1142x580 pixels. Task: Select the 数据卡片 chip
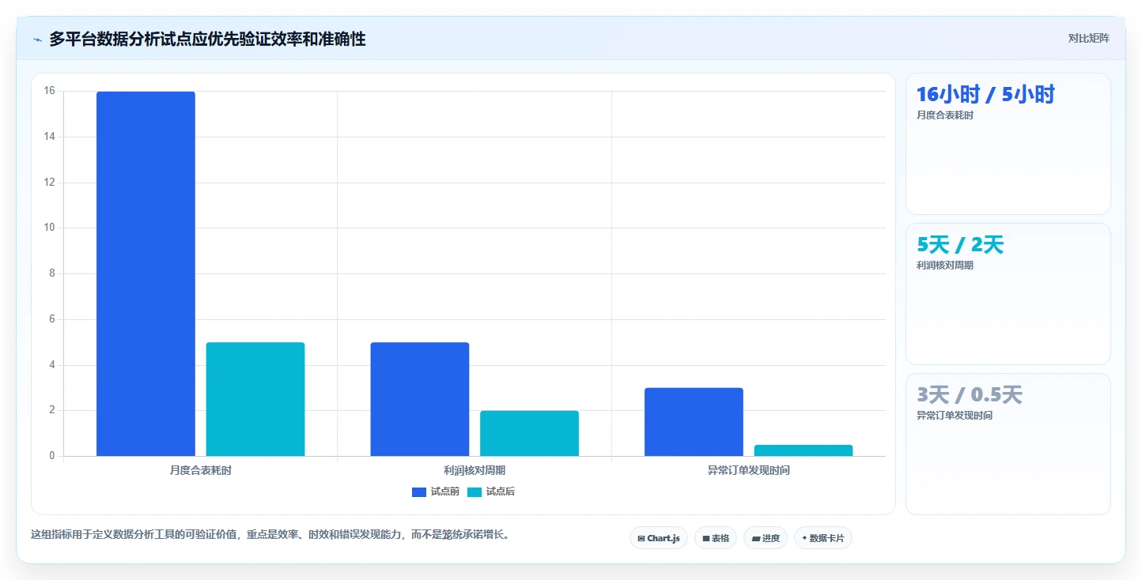pos(823,538)
